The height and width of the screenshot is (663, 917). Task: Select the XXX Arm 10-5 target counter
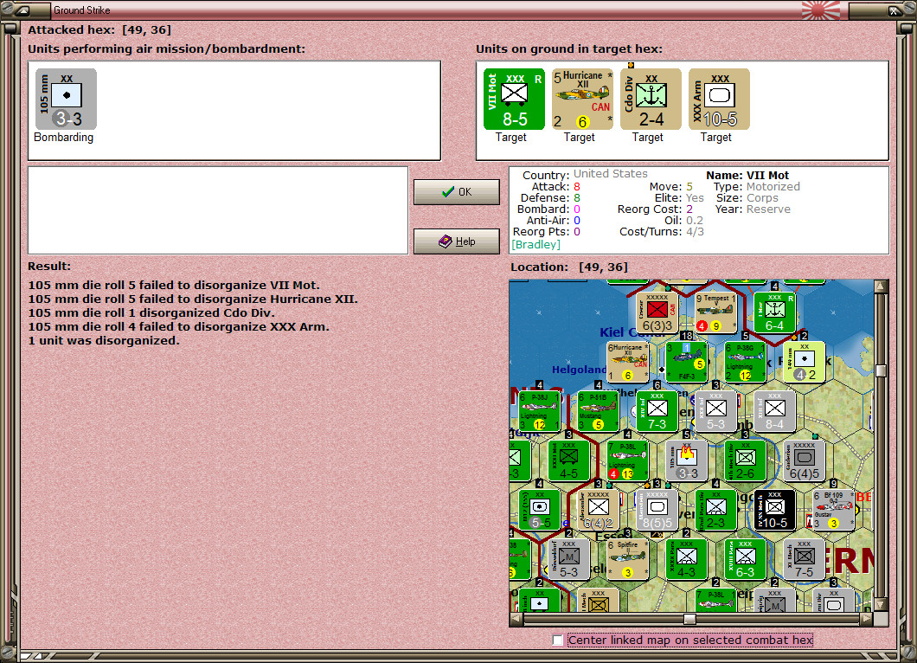click(x=718, y=98)
